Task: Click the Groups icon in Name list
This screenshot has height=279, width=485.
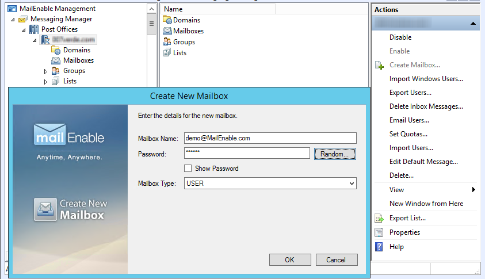Action: 167,42
